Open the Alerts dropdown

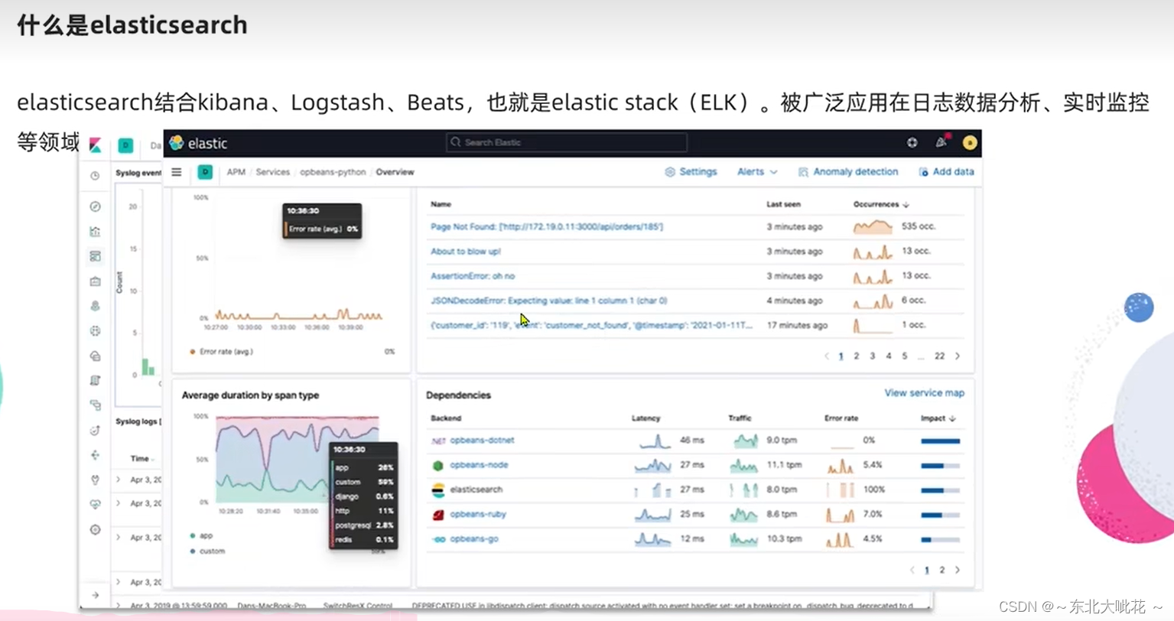pyautogui.click(x=756, y=172)
